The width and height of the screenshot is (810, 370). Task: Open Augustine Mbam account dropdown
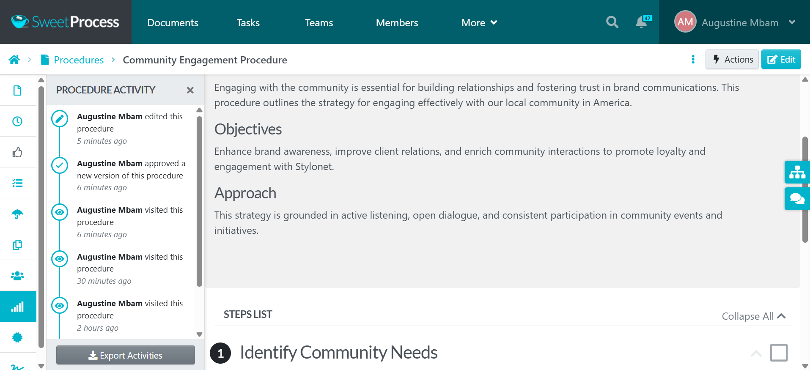[792, 22]
